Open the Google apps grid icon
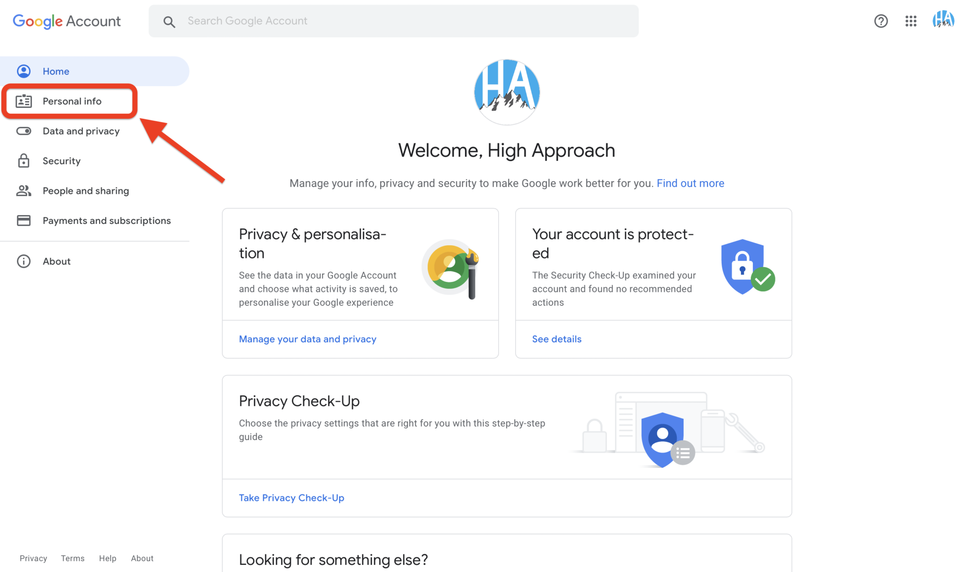 click(x=911, y=21)
